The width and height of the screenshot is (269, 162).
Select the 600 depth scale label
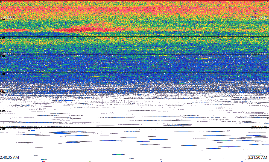[2, 111]
